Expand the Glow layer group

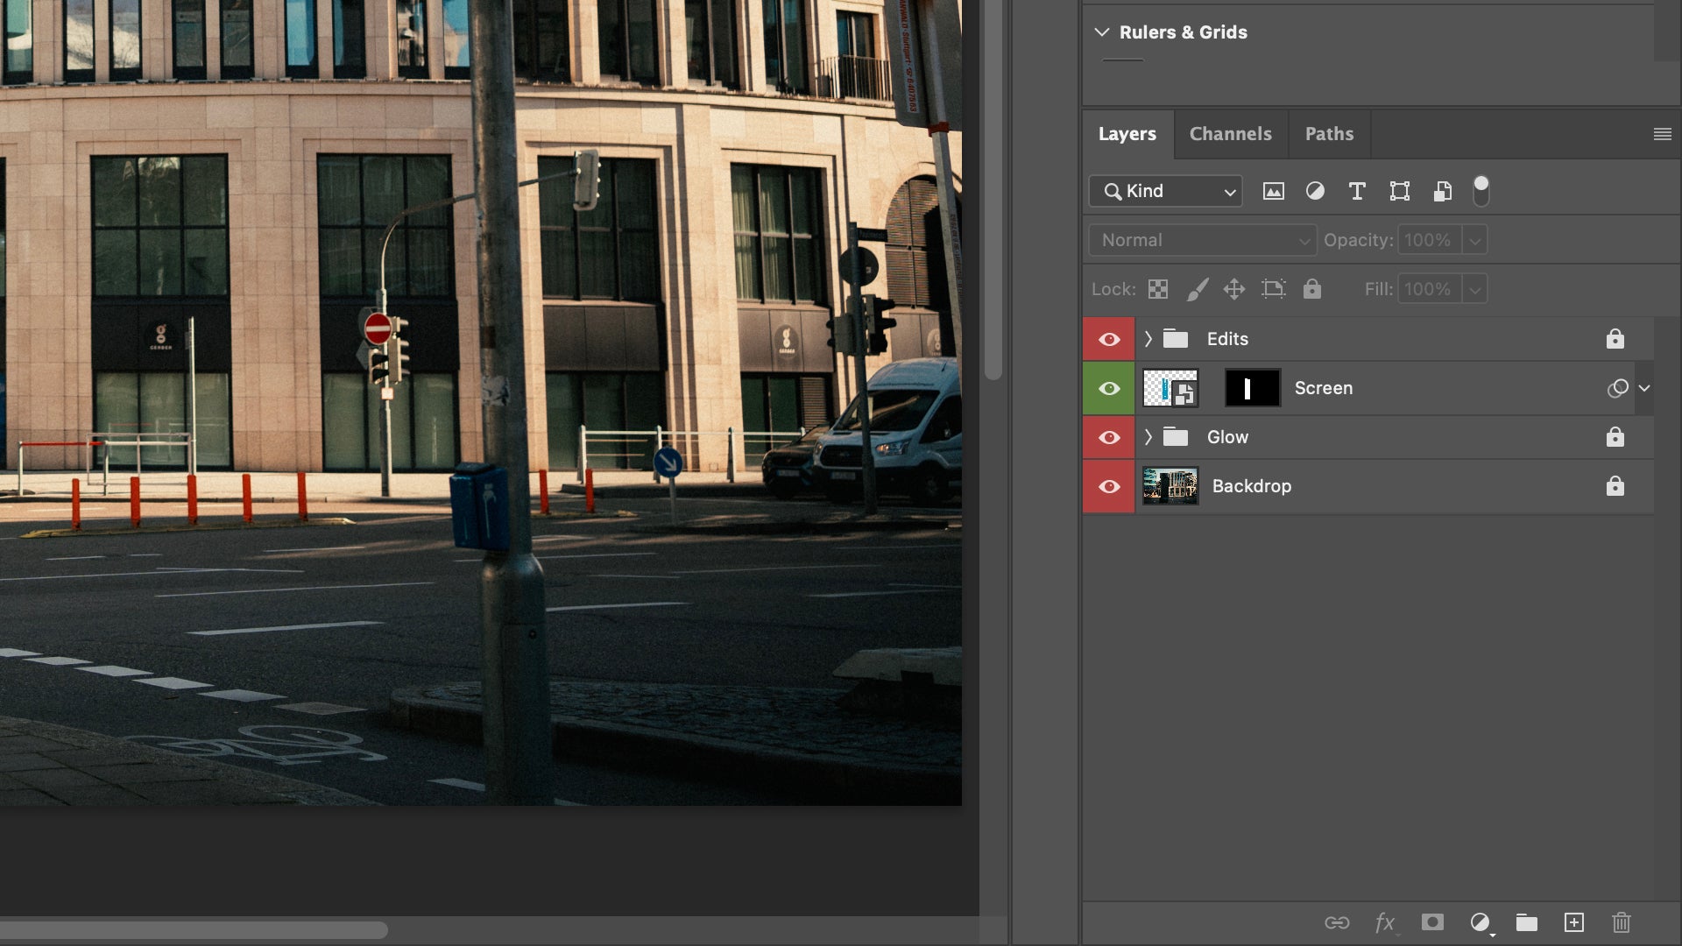(1148, 437)
